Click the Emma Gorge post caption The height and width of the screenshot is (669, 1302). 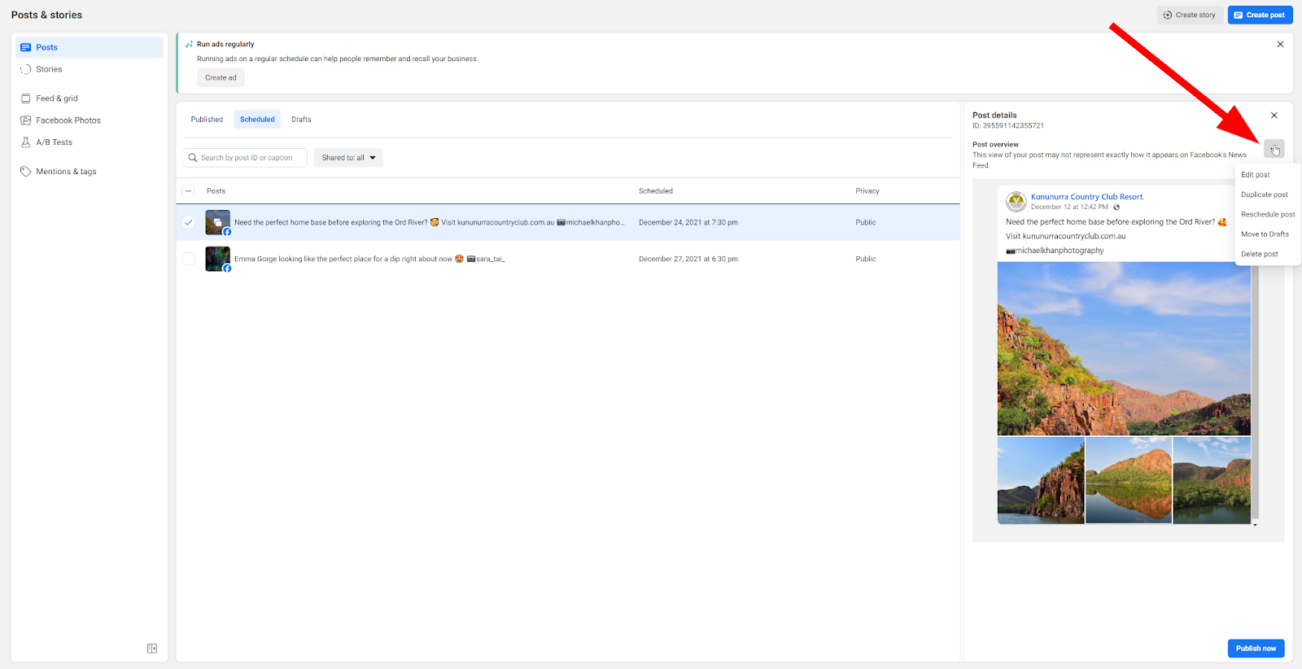tap(369, 259)
